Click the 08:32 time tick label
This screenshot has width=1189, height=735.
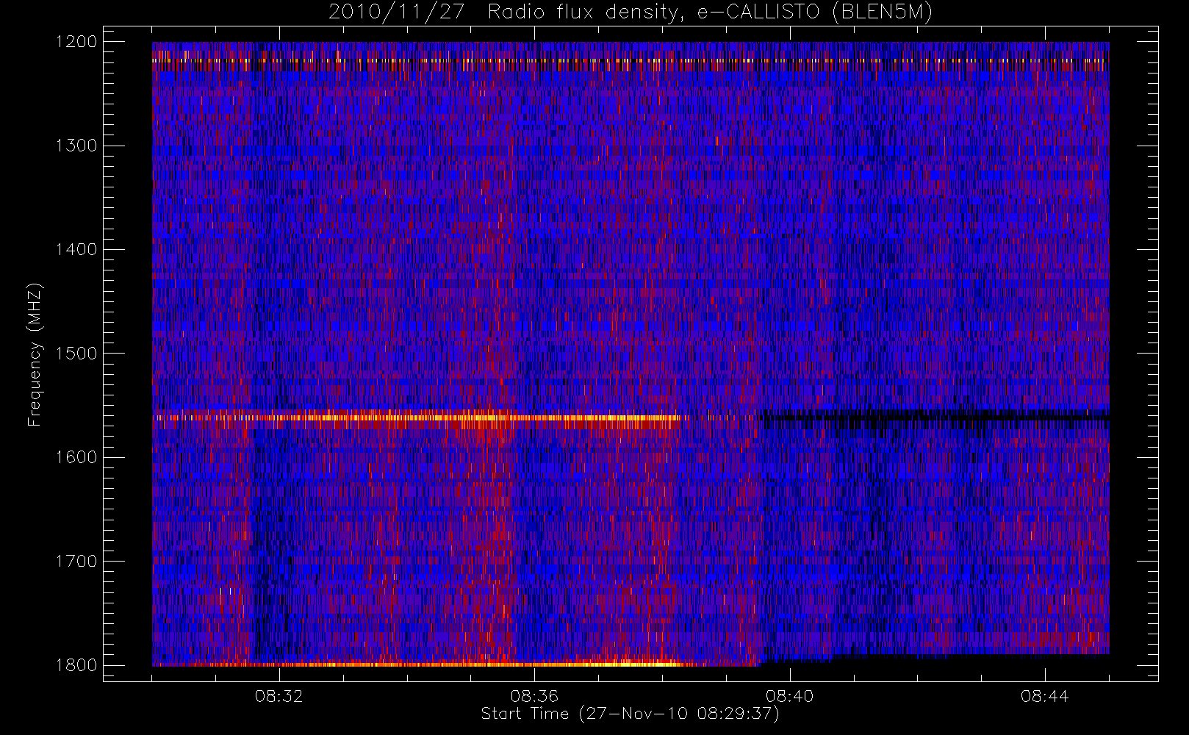click(x=279, y=696)
